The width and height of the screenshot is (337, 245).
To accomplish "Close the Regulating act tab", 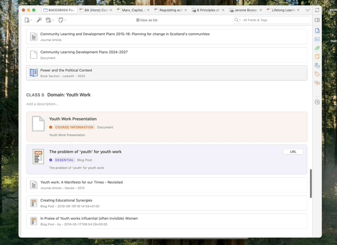I will click(186, 10).
